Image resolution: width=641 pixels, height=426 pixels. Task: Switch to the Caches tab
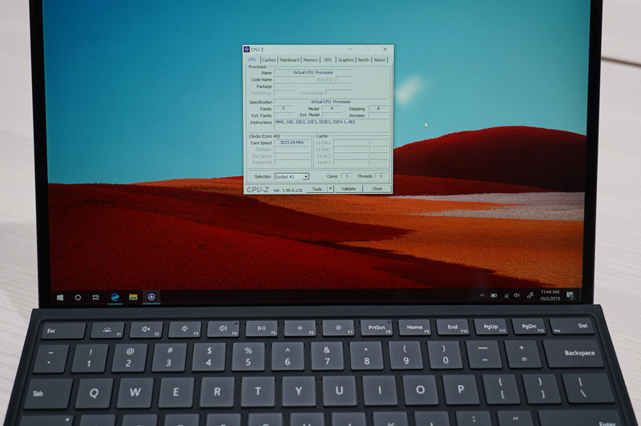[269, 60]
